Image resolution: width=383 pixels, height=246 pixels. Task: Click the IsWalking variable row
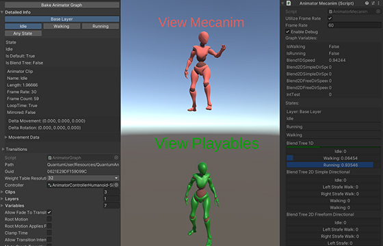pos(333,46)
